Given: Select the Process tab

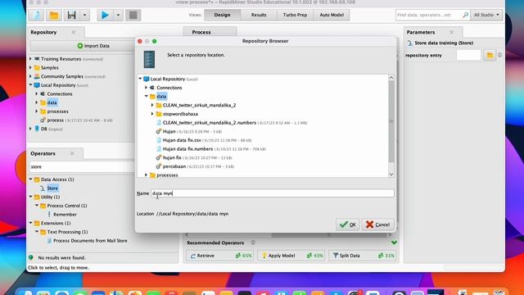Looking at the screenshot, I should pos(201,32).
